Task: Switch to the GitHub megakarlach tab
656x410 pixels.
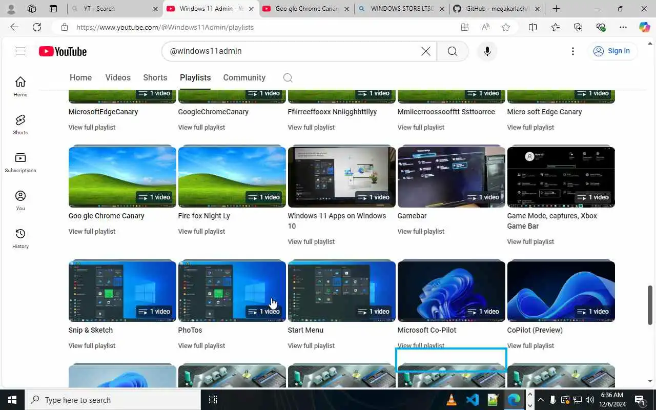Action: pos(497,9)
